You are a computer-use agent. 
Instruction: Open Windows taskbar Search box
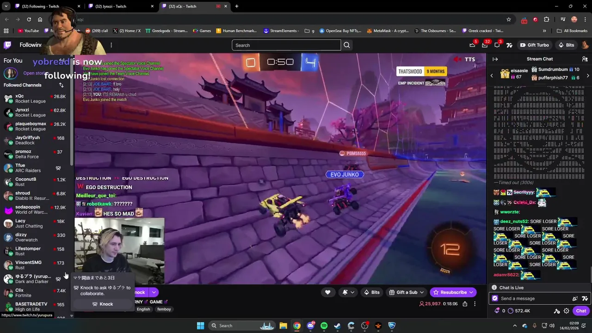(x=243, y=326)
